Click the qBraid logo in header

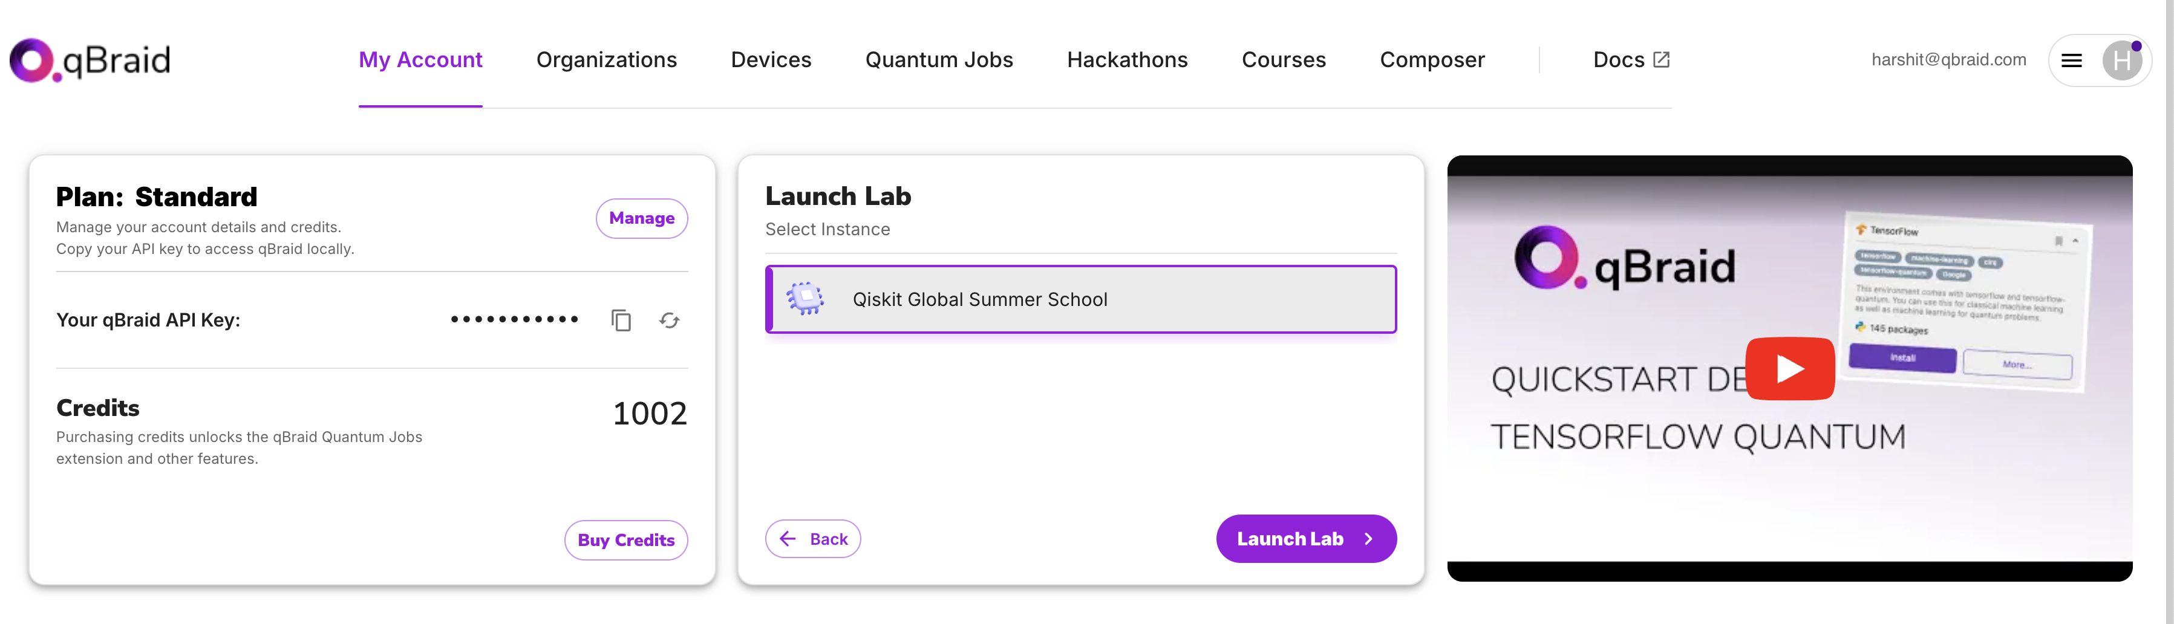click(90, 60)
